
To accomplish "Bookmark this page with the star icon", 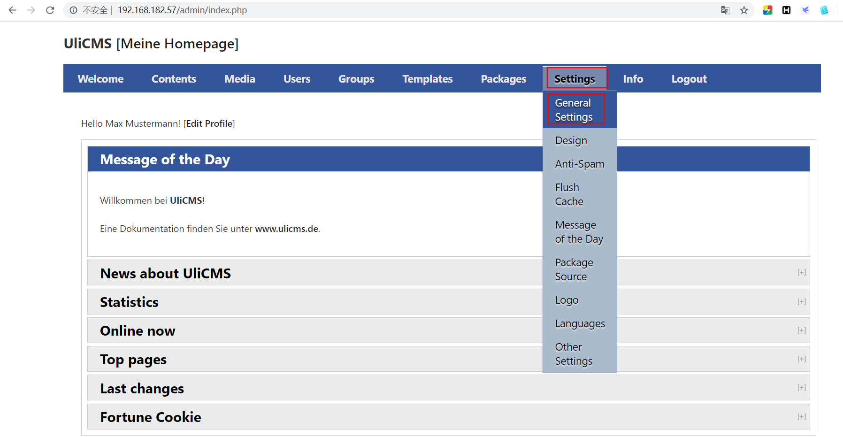I will pos(744,10).
